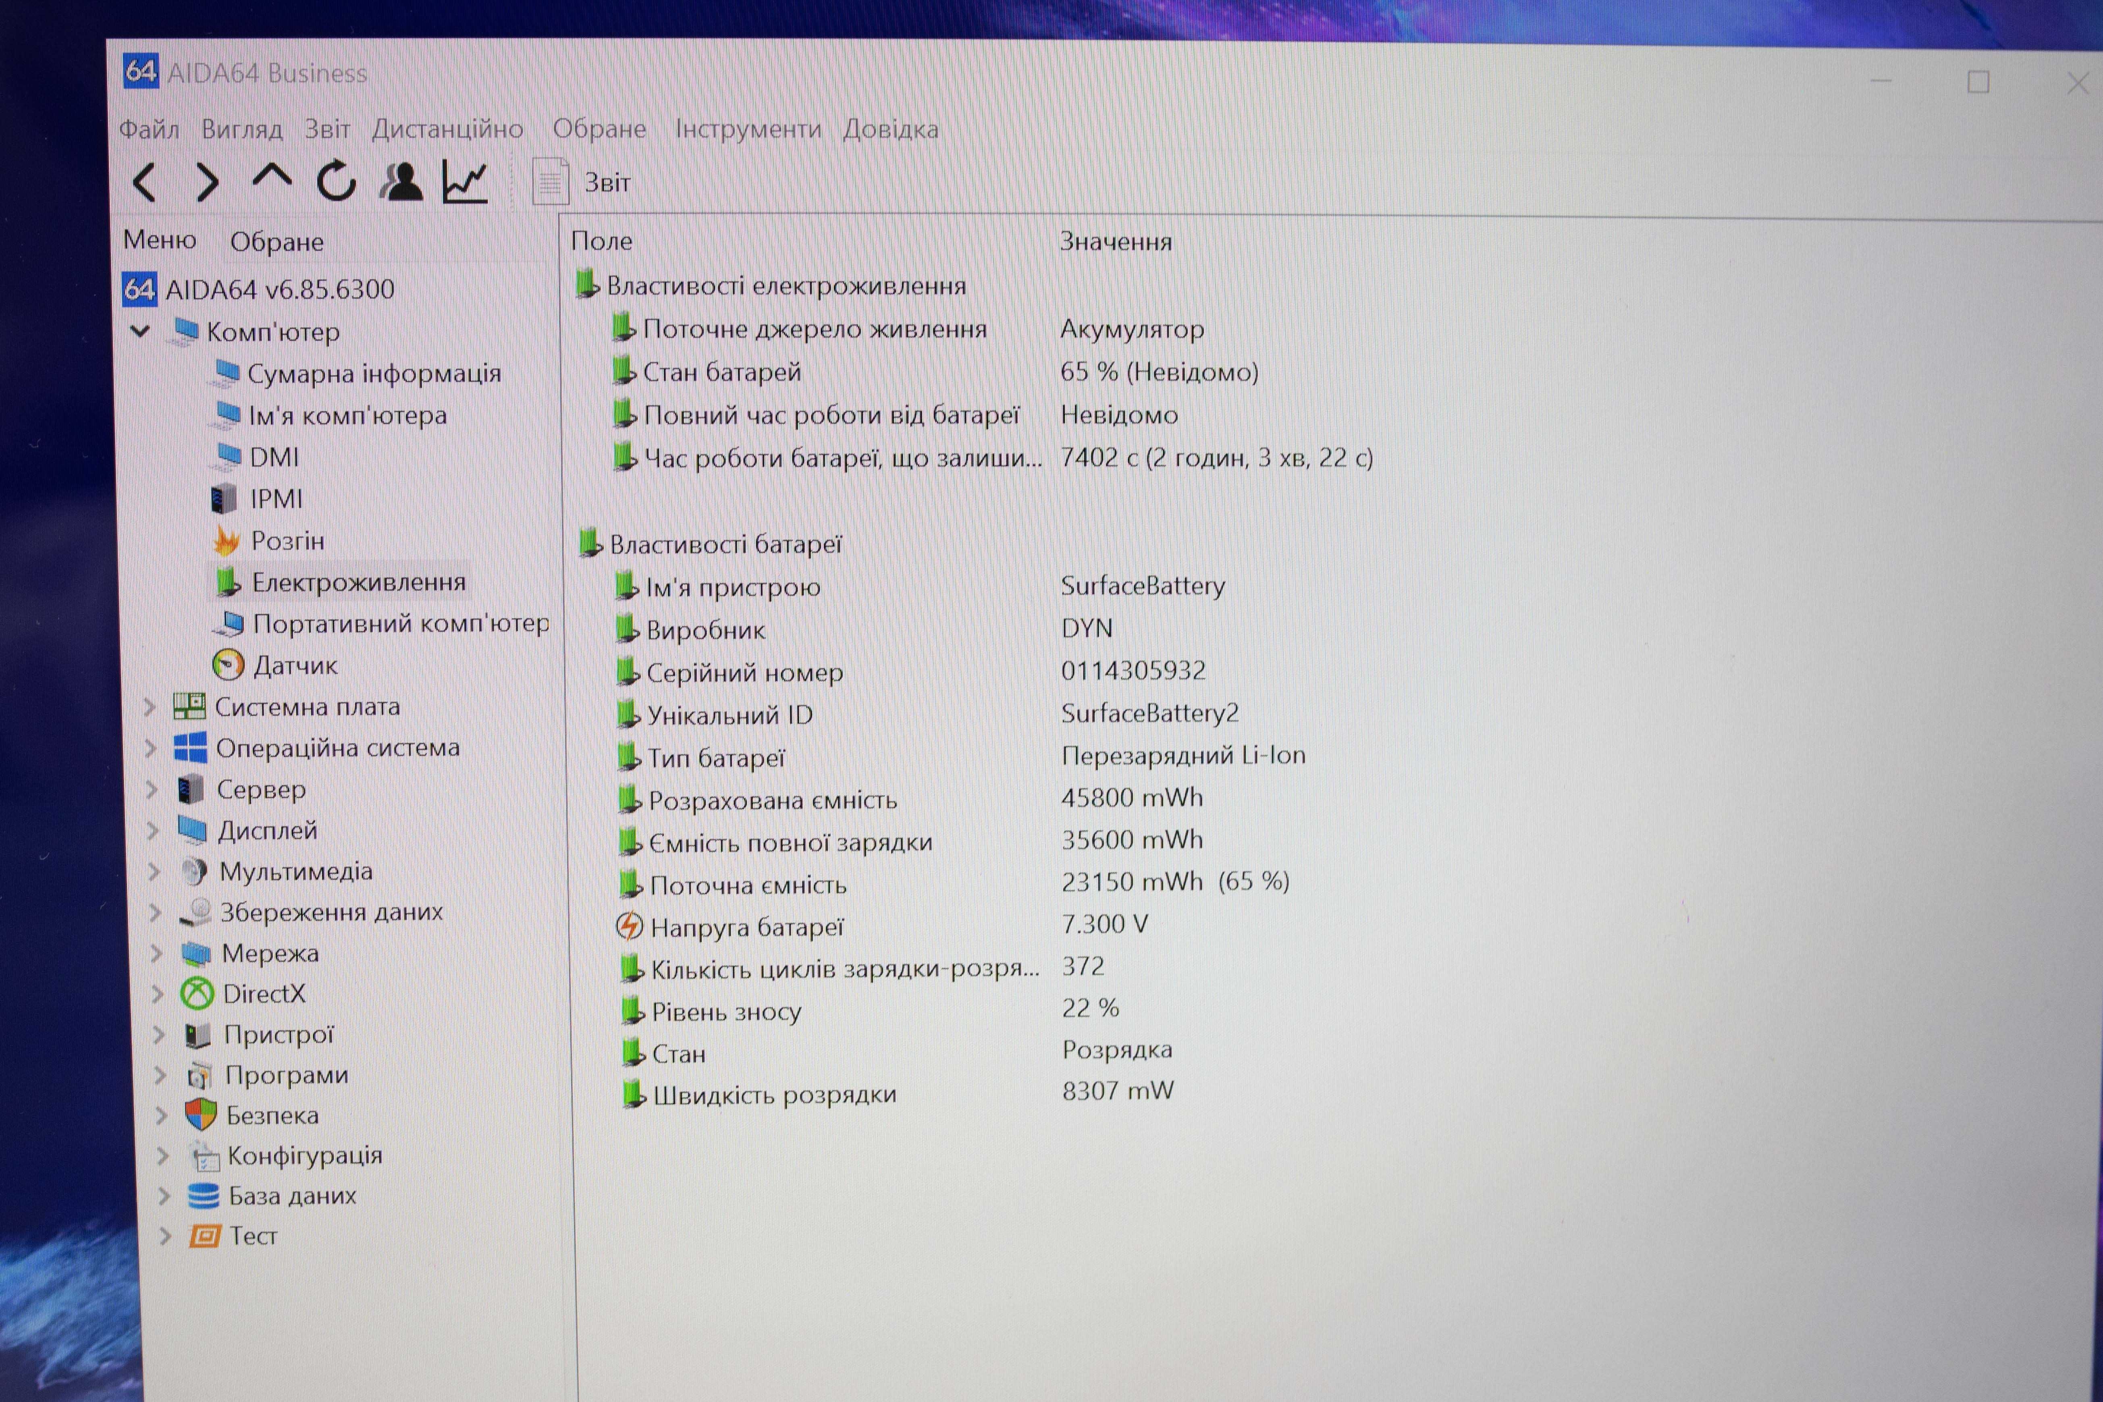
Task: Open the Довідка menu
Action: coord(891,129)
